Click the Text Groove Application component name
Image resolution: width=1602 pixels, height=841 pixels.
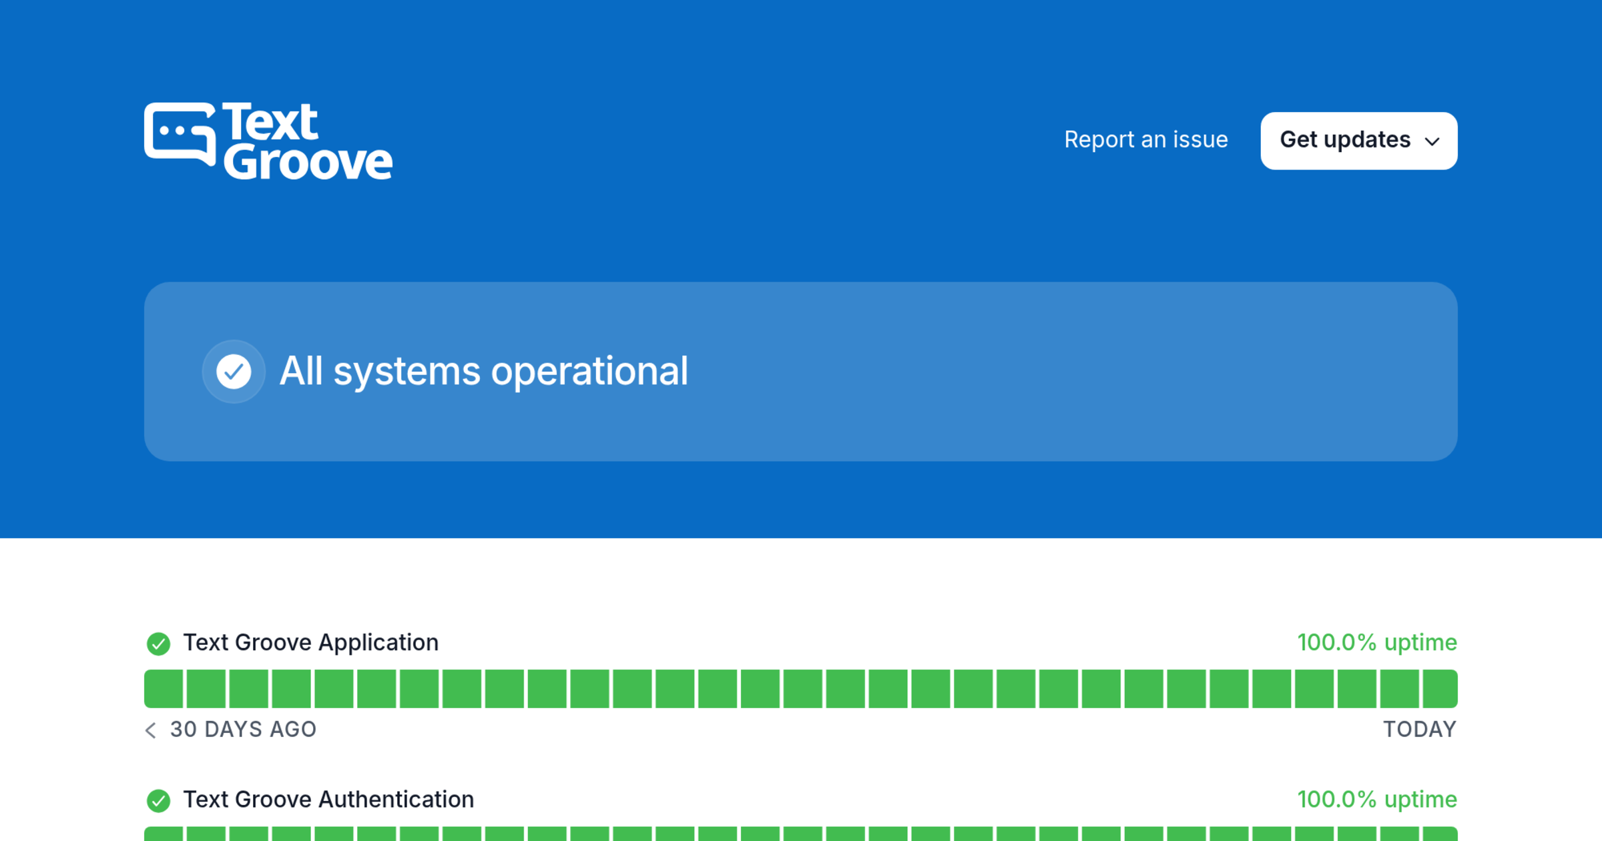tap(311, 643)
